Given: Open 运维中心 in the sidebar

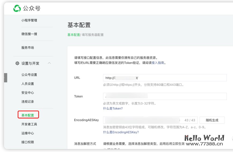Looking at the screenshot, I should [28, 133].
